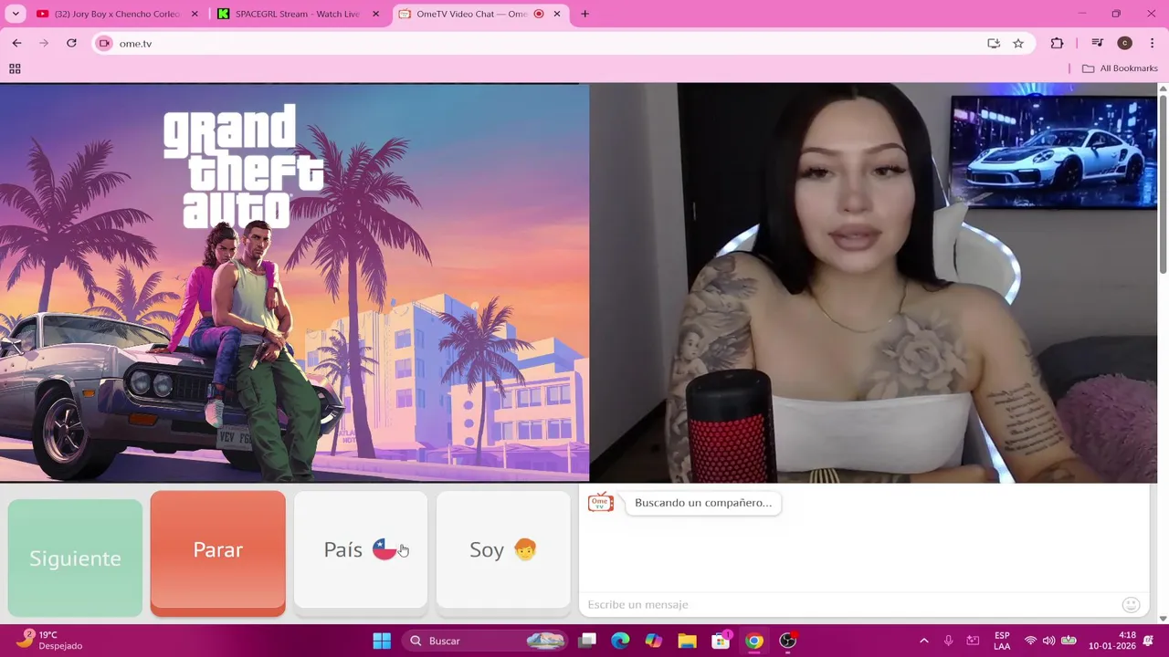Open the País country selector
Viewport: 1169px width, 657px height.
[x=361, y=549]
